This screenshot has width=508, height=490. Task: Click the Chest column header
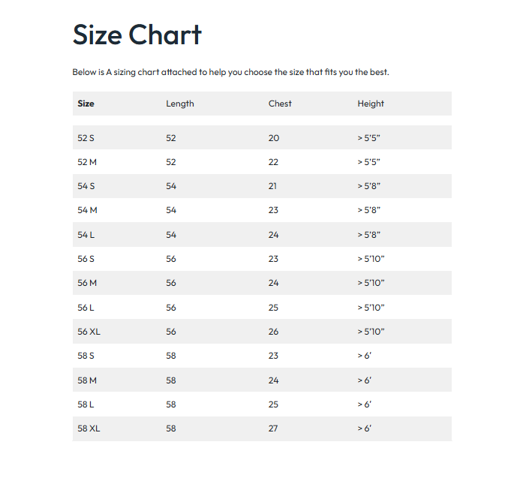click(x=280, y=104)
